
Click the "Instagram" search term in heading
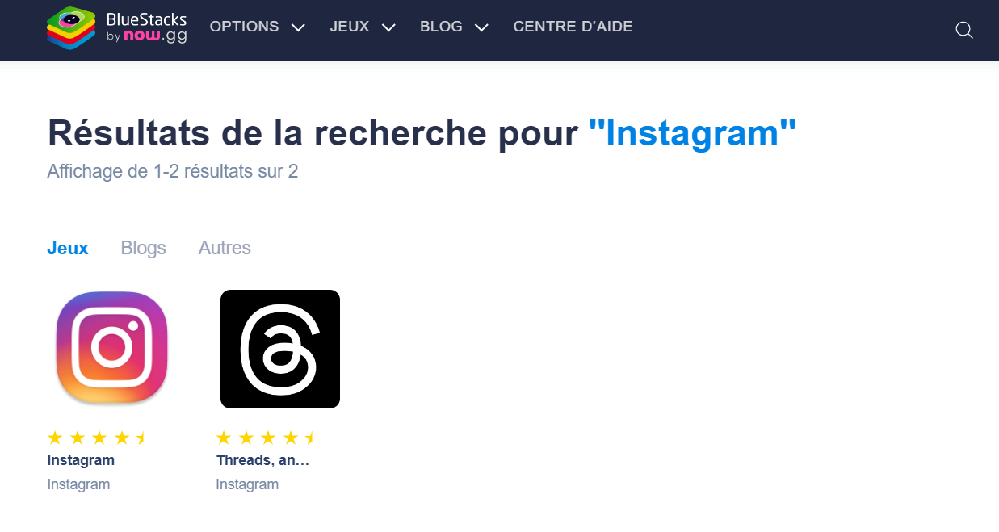692,132
